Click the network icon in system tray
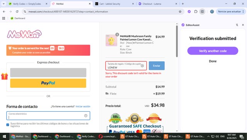The height and width of the screenshot is (140, 247). tap(213, 137)
